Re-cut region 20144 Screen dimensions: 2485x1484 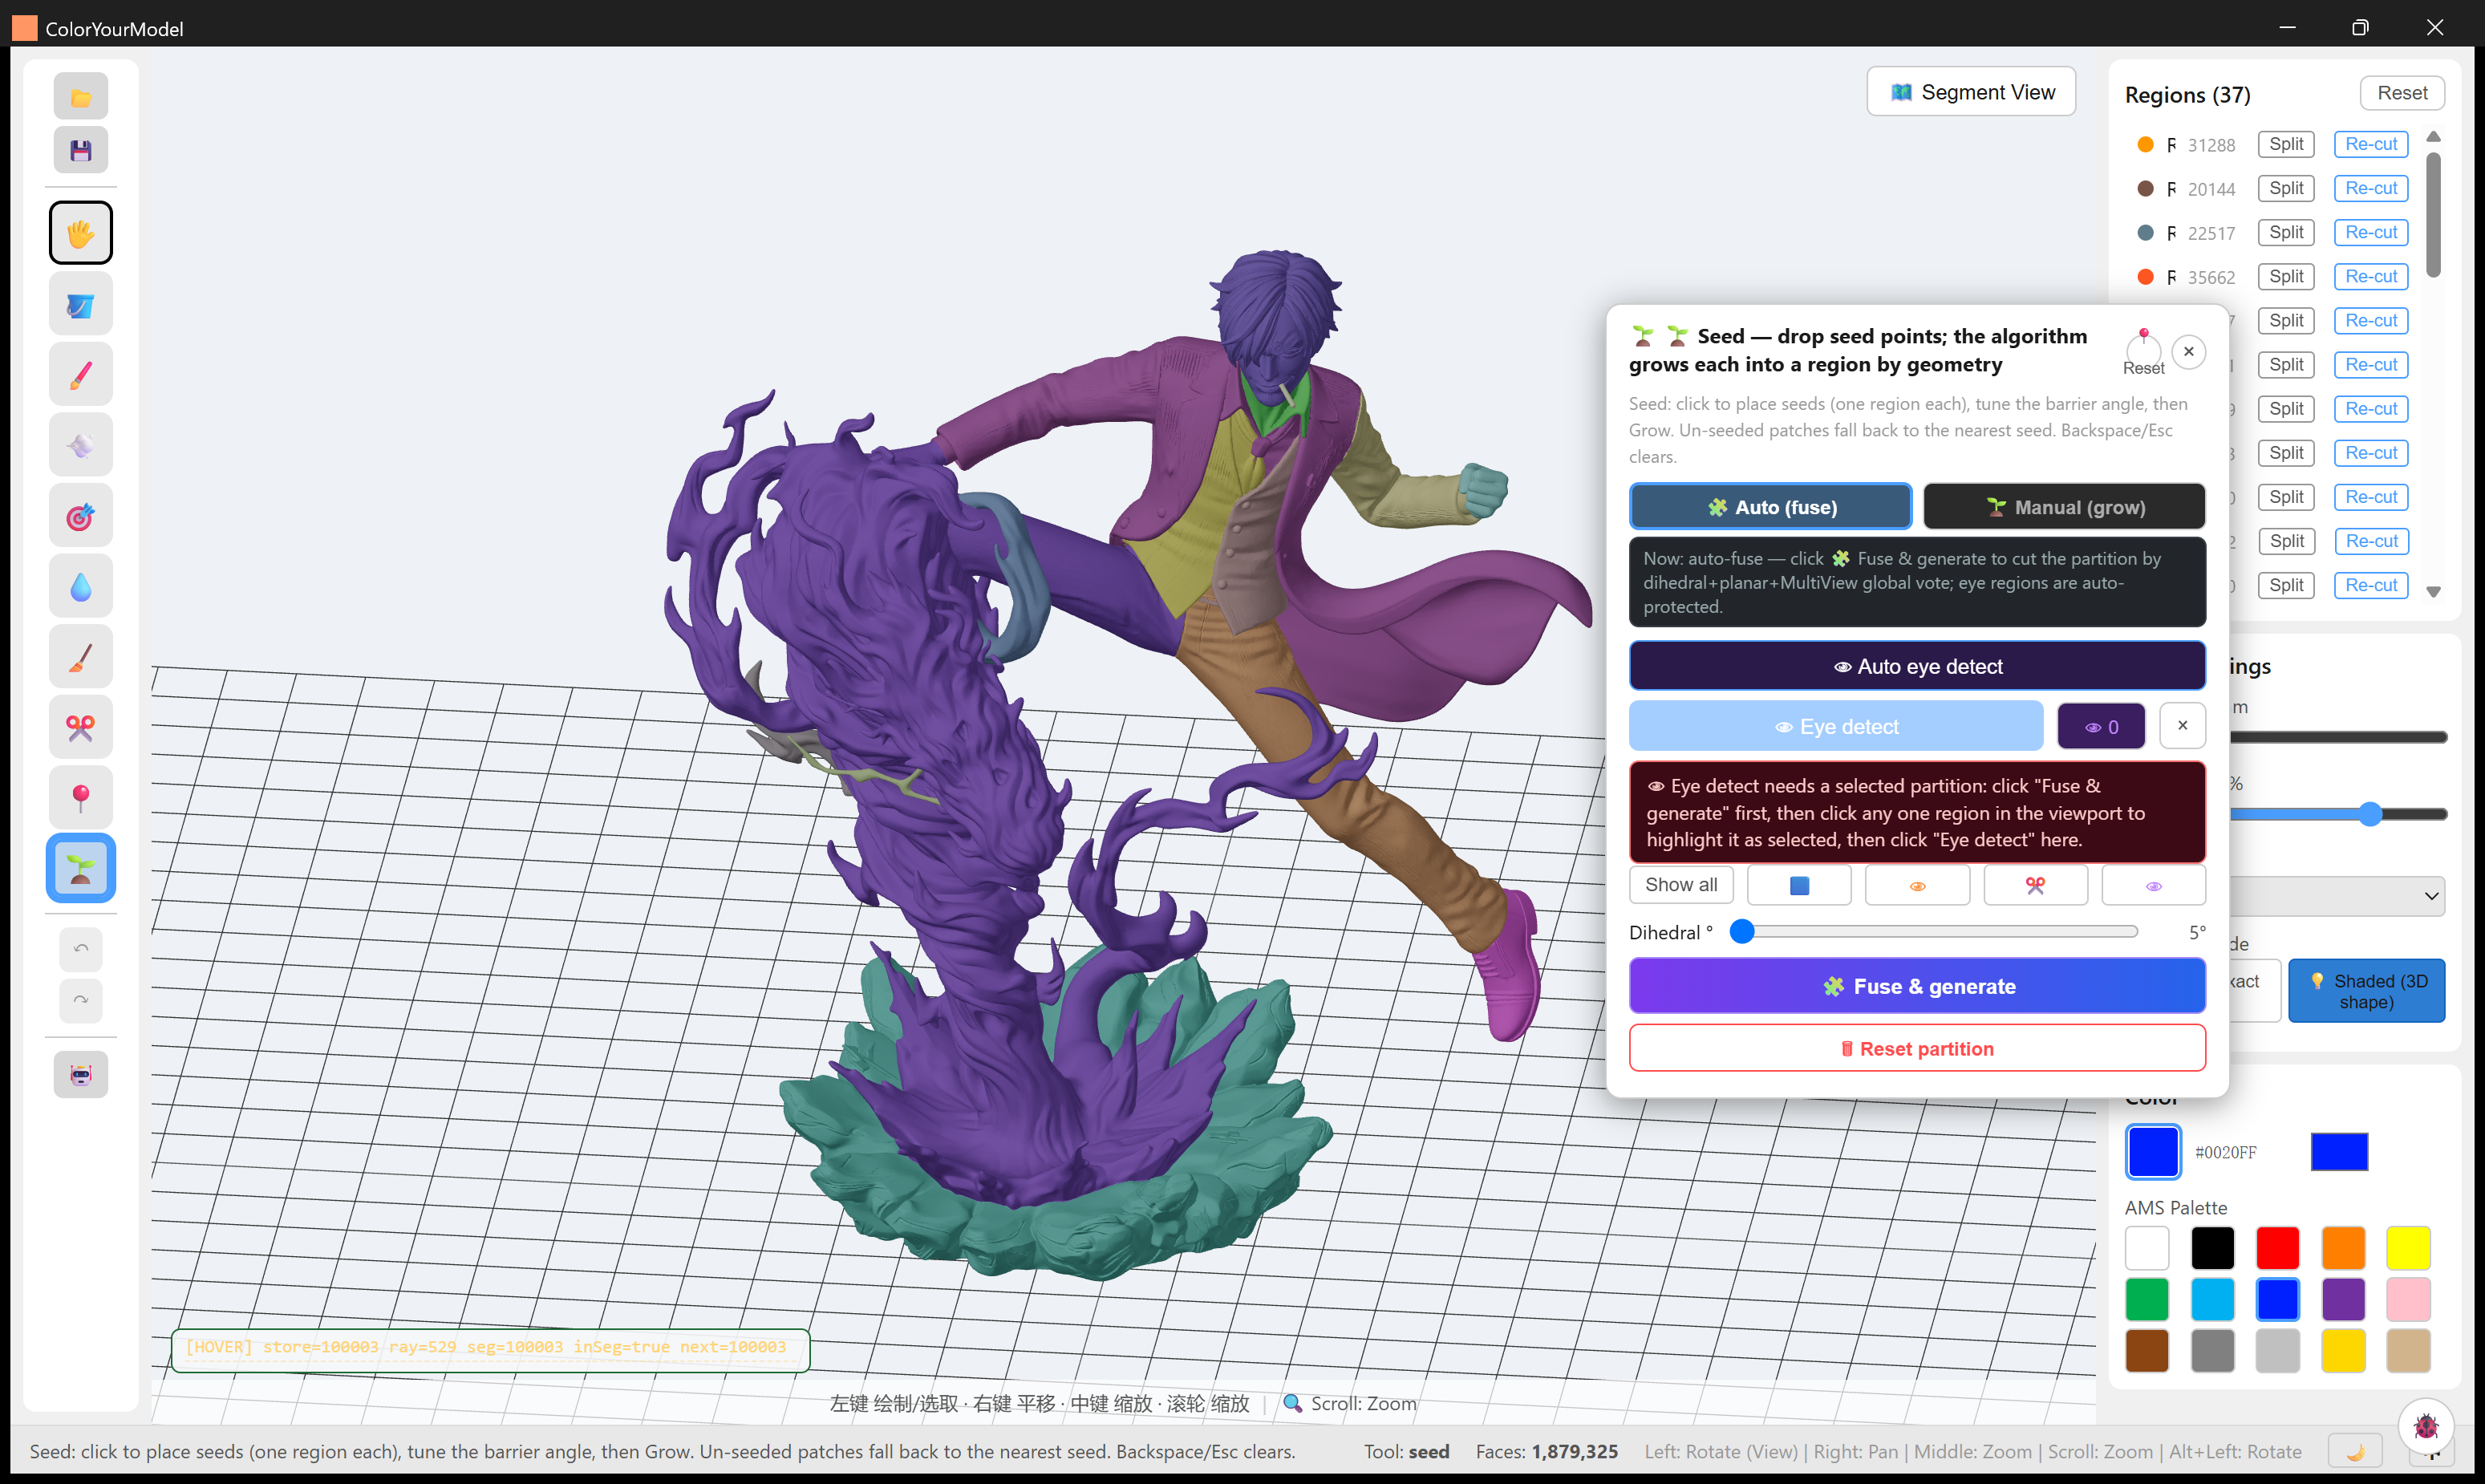tap(2371, 188)
